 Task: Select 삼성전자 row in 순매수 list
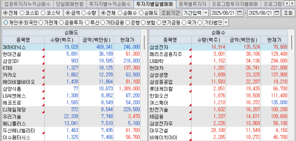218,47
